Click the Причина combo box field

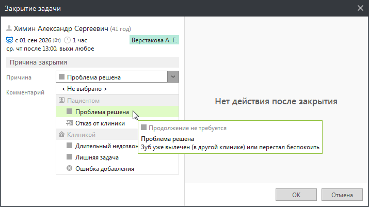[x=117, y=77]
